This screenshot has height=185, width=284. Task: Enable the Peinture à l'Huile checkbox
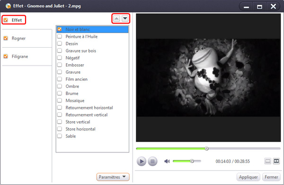pos(60,36)
